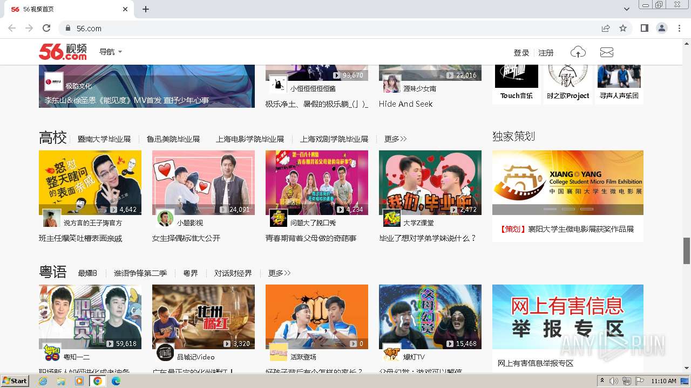The image size is (691, 388).
Task: Close the 56视频首页 tab
Action: [x=125, y=9]
